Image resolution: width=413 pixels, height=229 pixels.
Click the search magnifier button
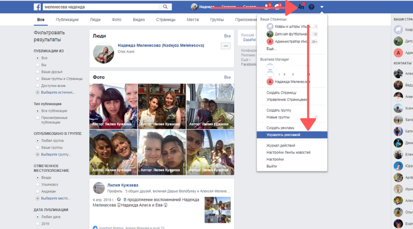coord(165,7)
